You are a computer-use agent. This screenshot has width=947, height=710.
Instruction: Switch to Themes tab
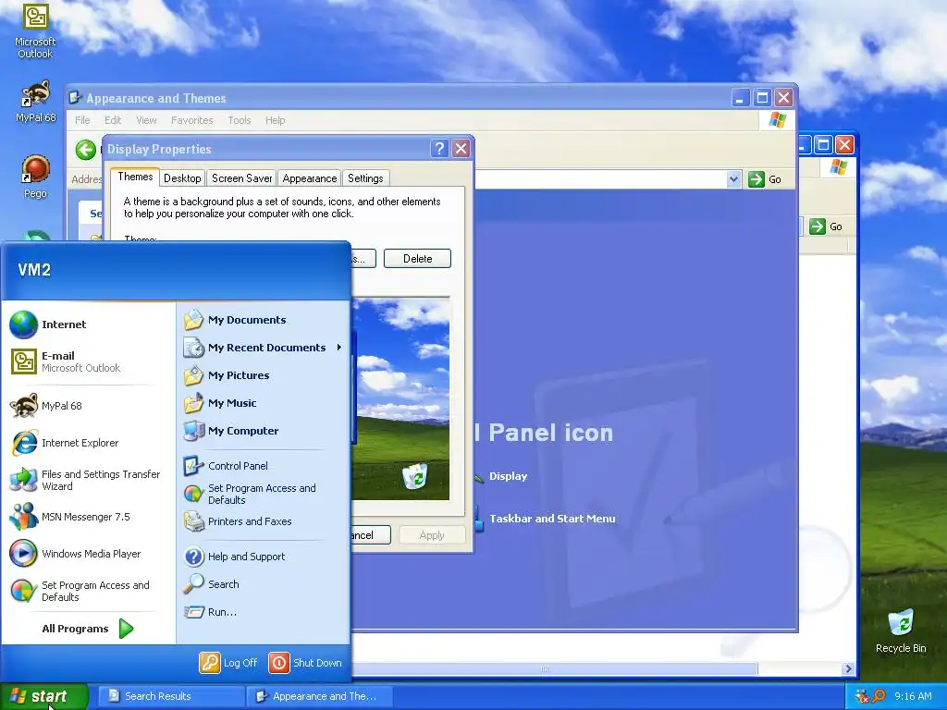click(135, 177)
